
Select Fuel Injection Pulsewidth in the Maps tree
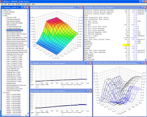[x=13, y=19]
